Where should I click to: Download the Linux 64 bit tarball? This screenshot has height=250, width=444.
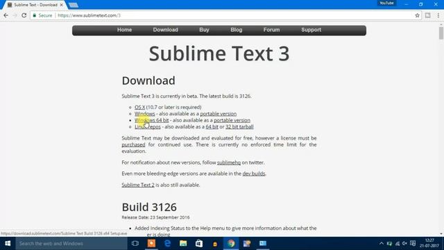(212, 126)
